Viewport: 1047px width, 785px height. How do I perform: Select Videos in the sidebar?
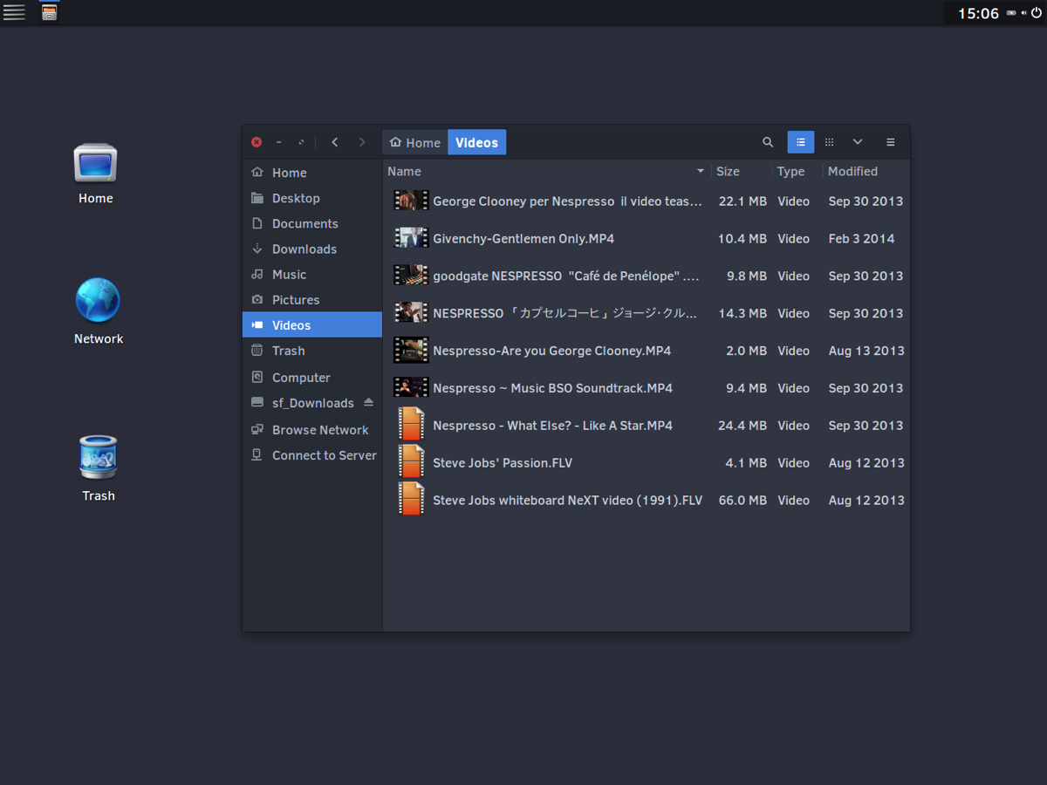(312, 324)
